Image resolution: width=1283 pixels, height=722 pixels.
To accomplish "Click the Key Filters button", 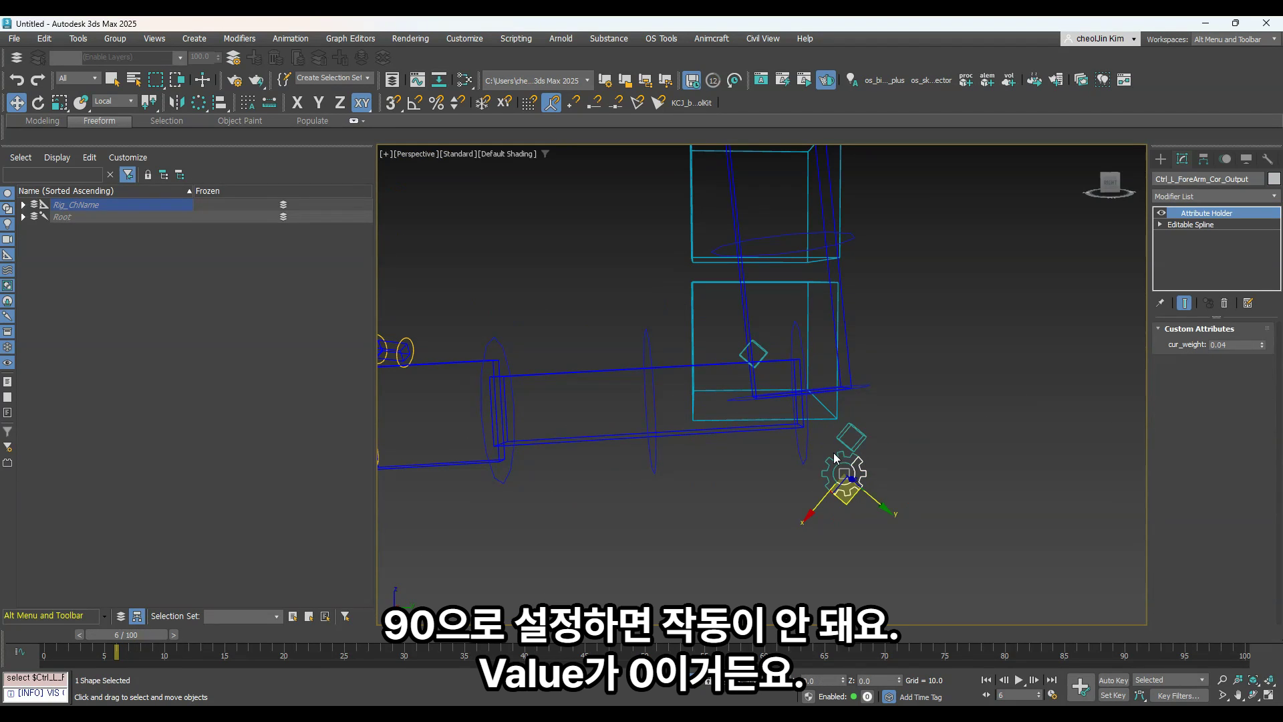I will pyautogui.click(x=1177, y=696).
